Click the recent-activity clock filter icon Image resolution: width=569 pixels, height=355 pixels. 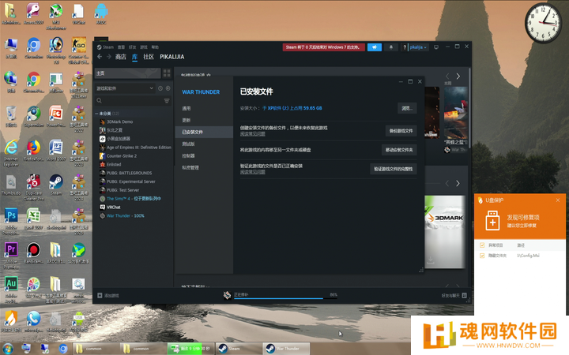(x=160, y=88)
